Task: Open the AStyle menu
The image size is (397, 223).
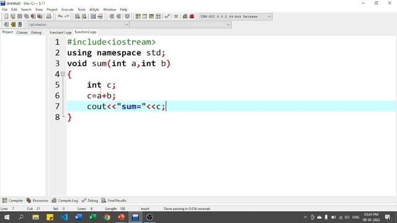Action: [94, 10]
